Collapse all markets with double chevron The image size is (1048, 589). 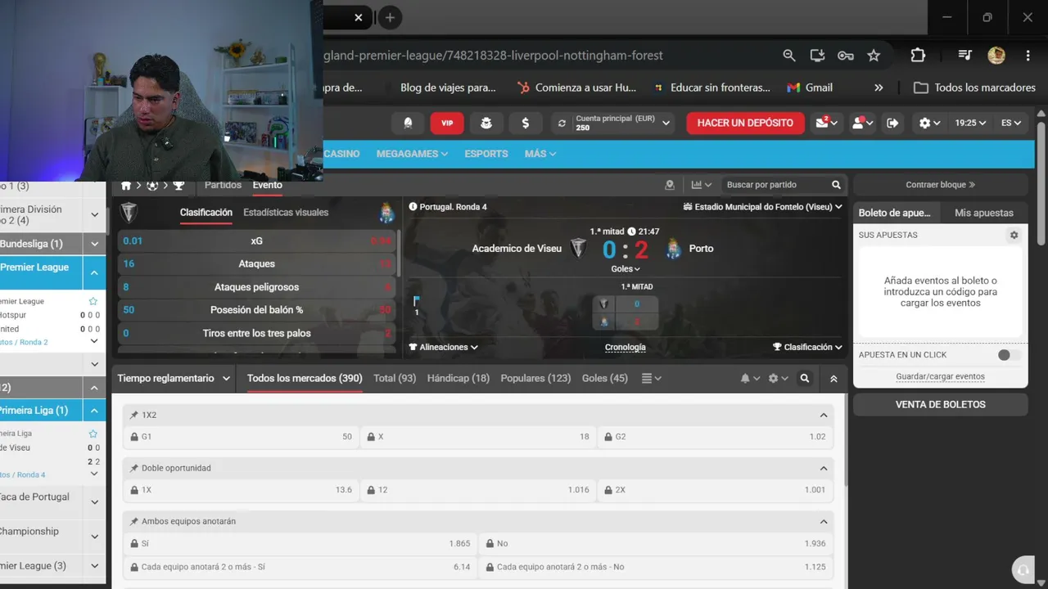click(x=833, y=379)
